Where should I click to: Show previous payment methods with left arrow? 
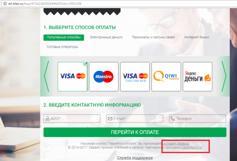(47, 76)
